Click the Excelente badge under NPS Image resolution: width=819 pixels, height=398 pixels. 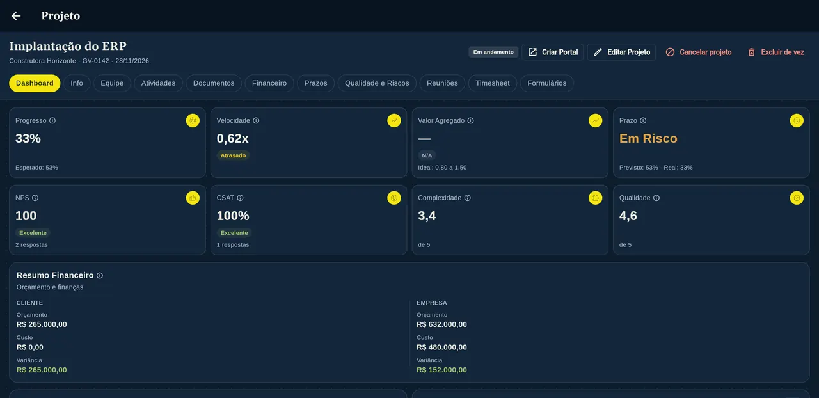[x=33, y=233]
